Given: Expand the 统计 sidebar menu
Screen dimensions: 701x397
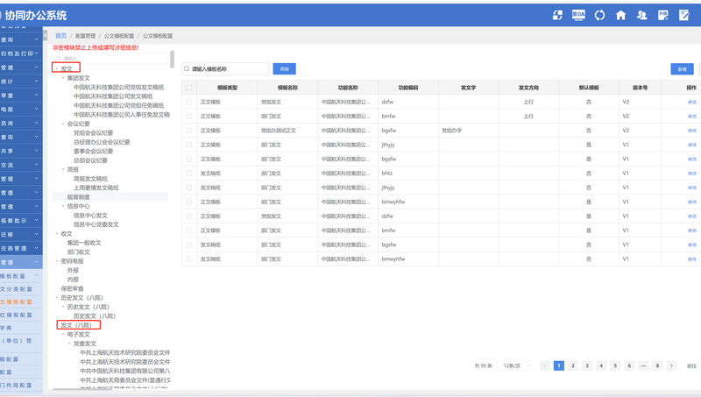Looking at the screenshot, I should [21, 82].
